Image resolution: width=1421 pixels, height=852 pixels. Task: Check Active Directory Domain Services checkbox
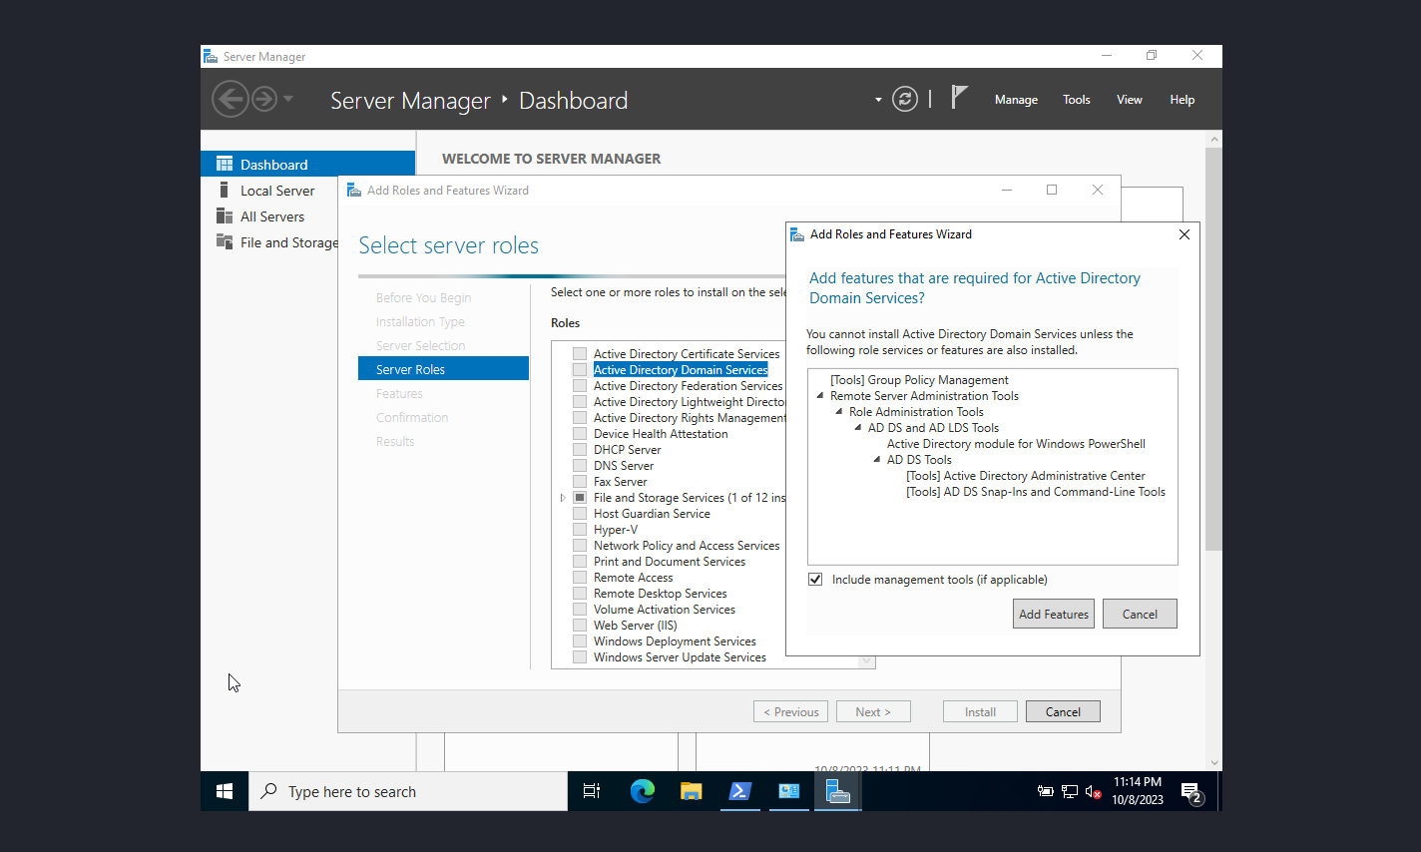[580, 370]
